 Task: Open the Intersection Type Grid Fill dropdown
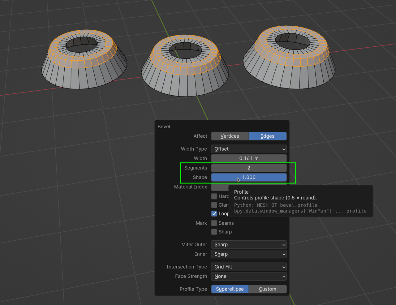[x=249, y=267]
